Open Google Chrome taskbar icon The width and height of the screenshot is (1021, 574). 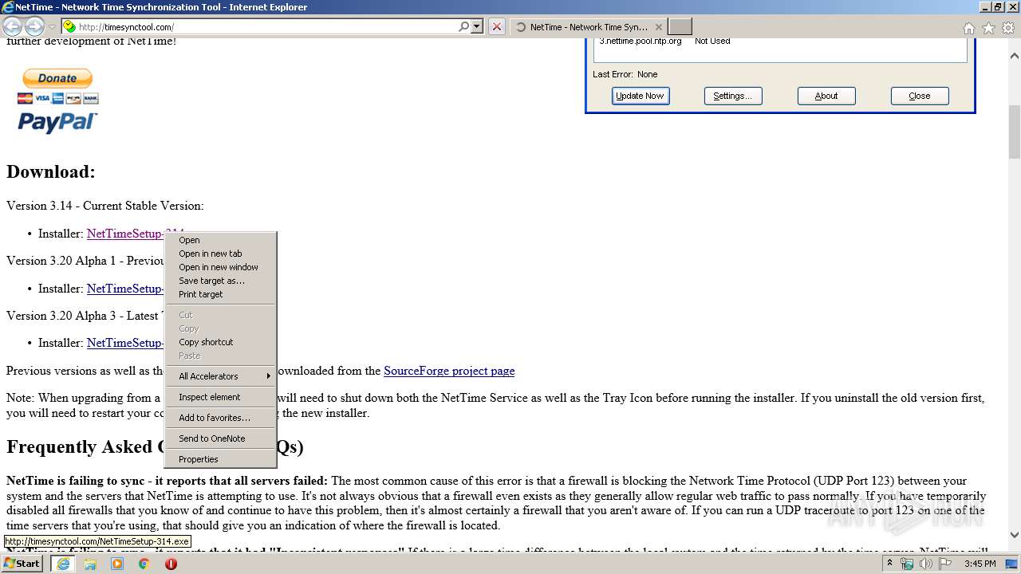click(x=144, y=564)
